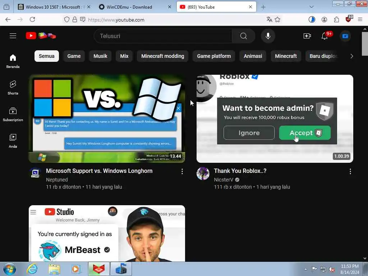The width and height of the screenshot is (368, 276).
Task: Open the Thank You Roblox..? video title
Action: click(240, 171)
